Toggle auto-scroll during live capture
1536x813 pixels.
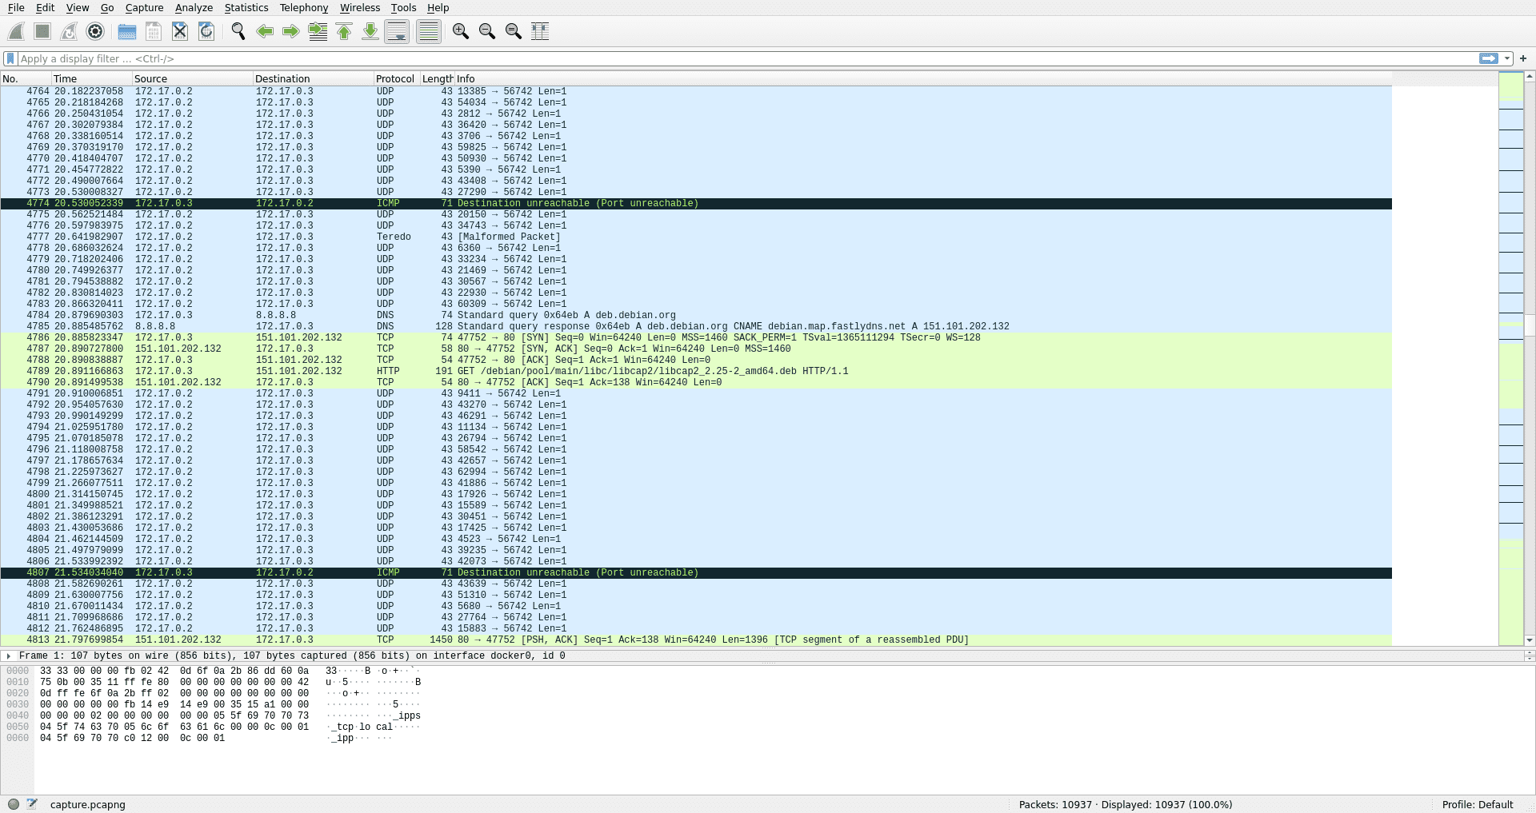pos(397,31)
